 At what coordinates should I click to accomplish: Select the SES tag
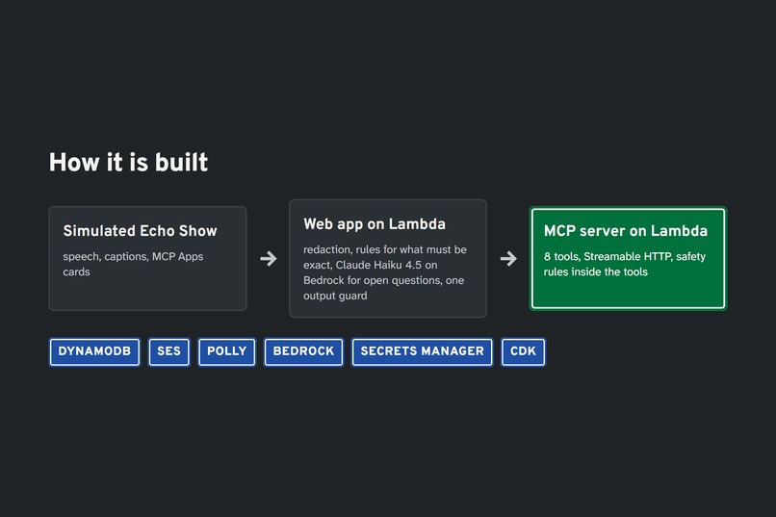(x=168, y=351)
